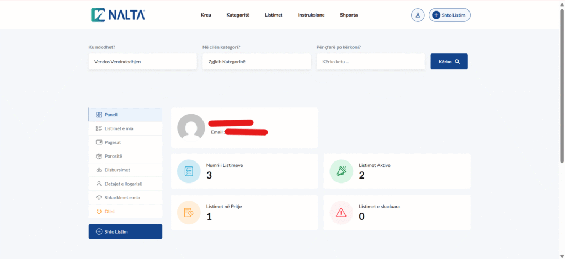Screen dimensions: 565x259
Task: Click the Paneli dashboard grid icon
Action: coord(99,115)
